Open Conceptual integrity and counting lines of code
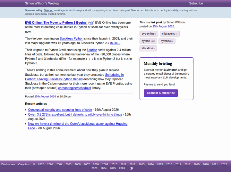The image size is (231, 173). (60, 110)
